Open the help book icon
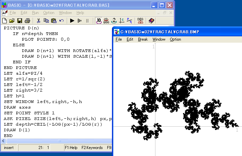This screenshot has width=242, height=156. (151, 21)
